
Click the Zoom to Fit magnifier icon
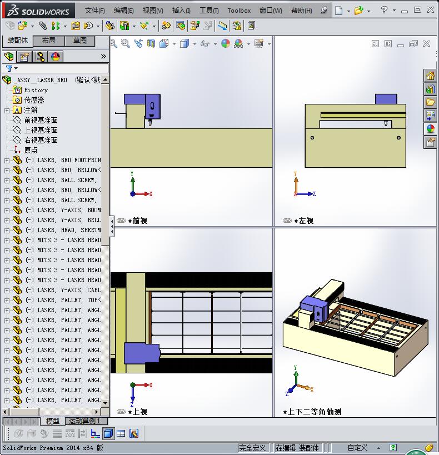point(113,43)
